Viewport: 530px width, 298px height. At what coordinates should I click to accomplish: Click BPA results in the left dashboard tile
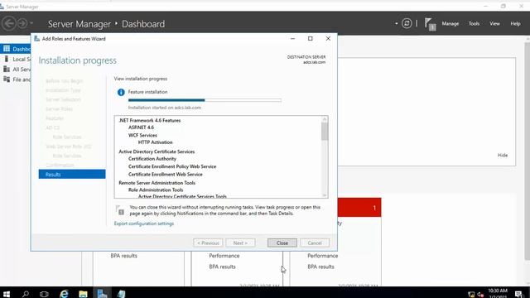click(123, 256)
